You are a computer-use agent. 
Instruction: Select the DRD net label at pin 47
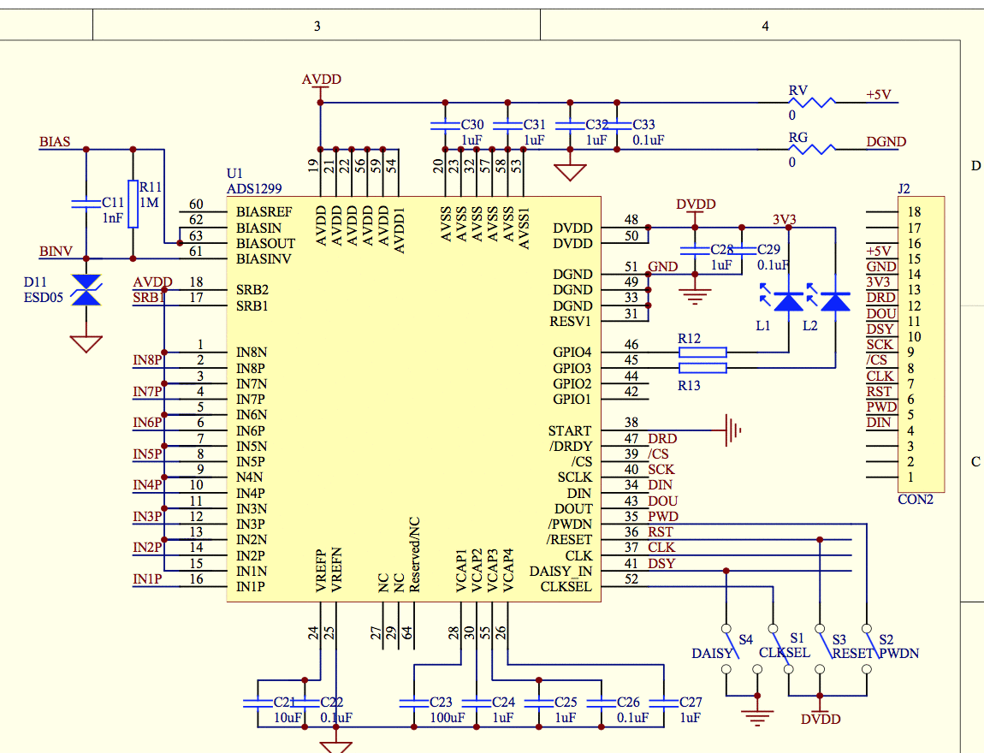[x=662, y=439]
